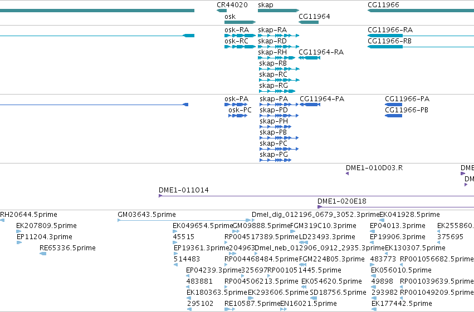This screenshot has height=312, width=474.
Task: Select RP001039639.5prime EST
Action: coord(402,287)
